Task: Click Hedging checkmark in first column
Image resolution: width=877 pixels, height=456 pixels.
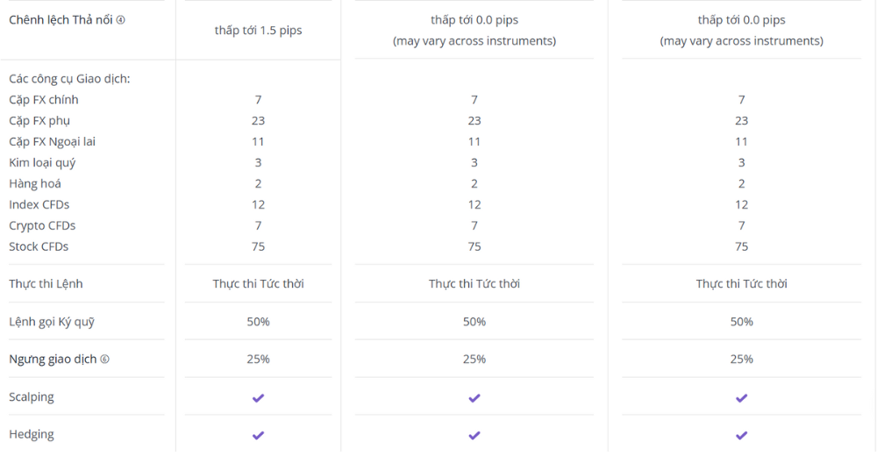Action: point(258,435)
